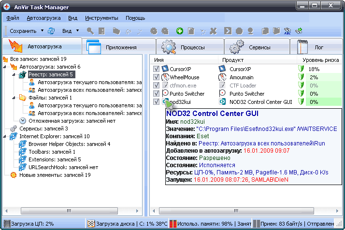
Task: Toggle the Punto Switcher checkbox
Action: (156, 94)
